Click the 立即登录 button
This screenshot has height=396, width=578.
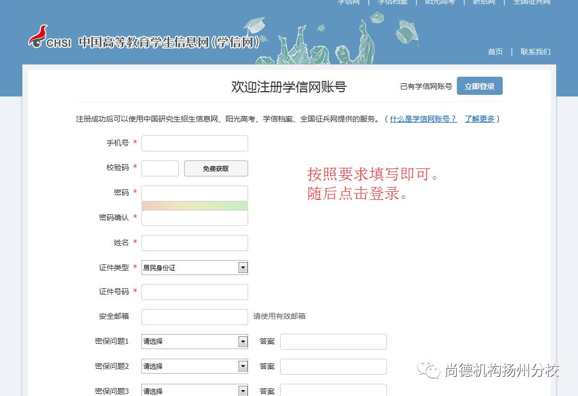480,86
